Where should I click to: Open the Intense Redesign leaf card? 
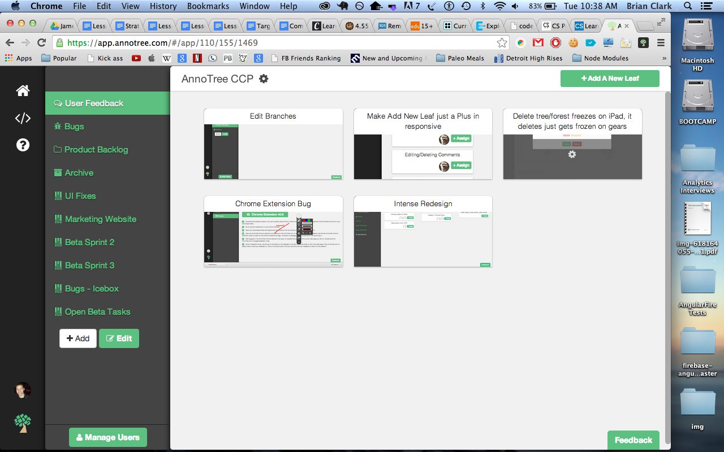point(423,232)
